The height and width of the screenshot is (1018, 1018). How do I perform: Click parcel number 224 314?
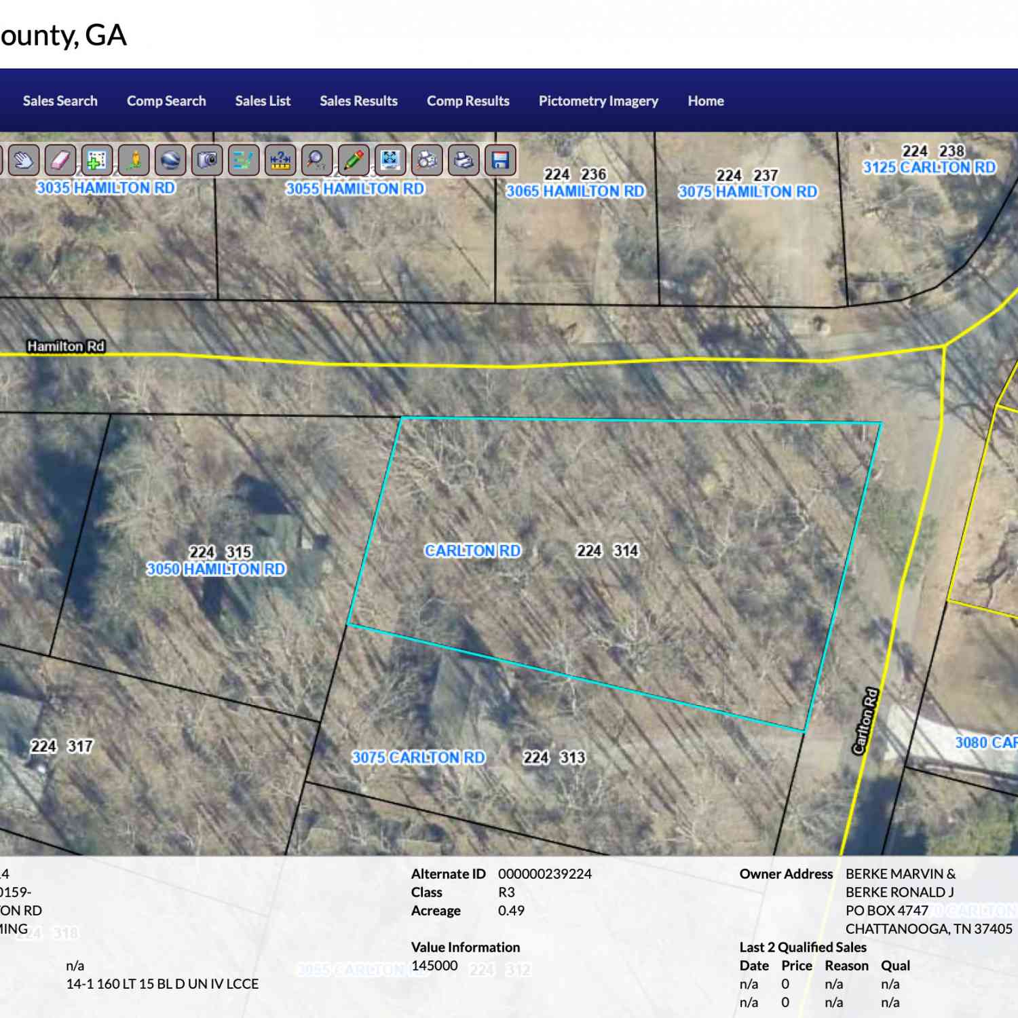[x=607, y=550]
